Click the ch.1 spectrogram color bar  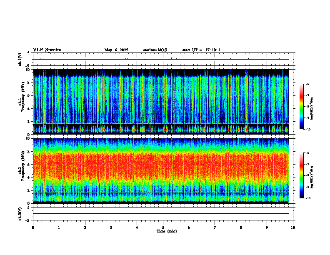click(x=302, y=107)
